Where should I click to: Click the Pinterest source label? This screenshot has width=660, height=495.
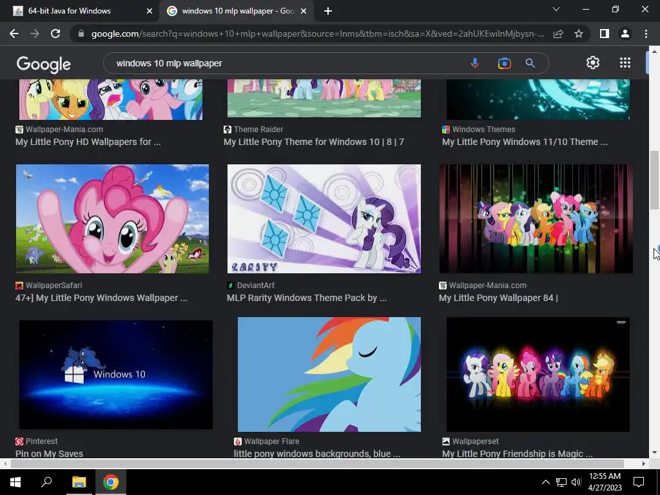(x=42, y=441)
